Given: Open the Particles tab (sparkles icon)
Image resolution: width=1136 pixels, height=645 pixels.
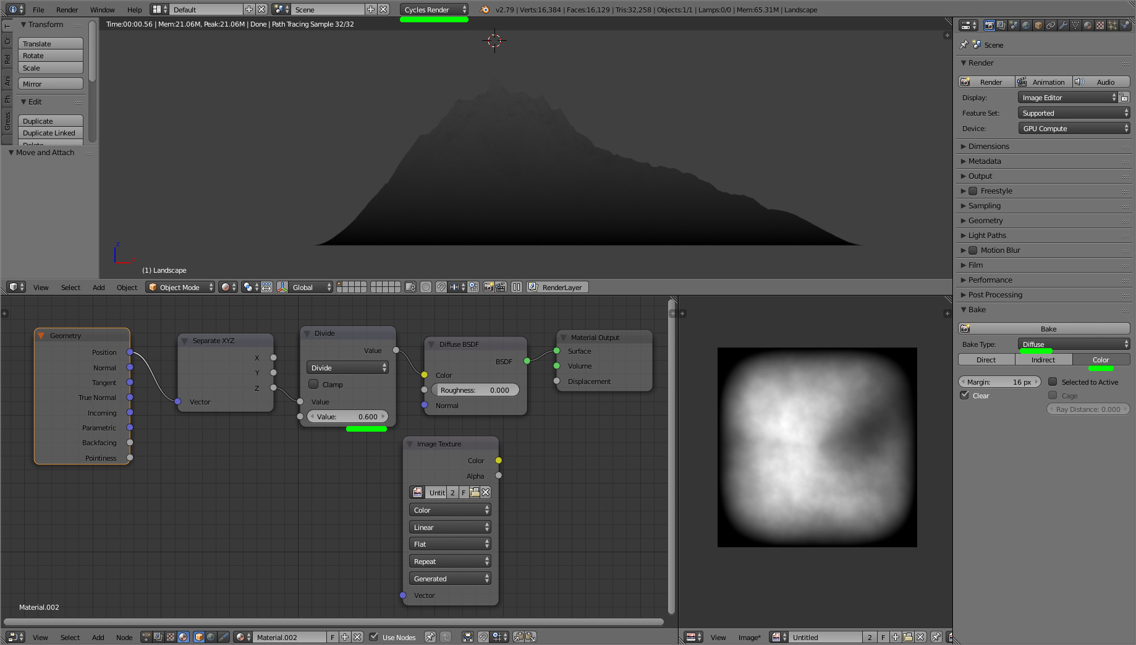Looking at the screenshot, I should pyautogui.click(x=1113, y=25).
